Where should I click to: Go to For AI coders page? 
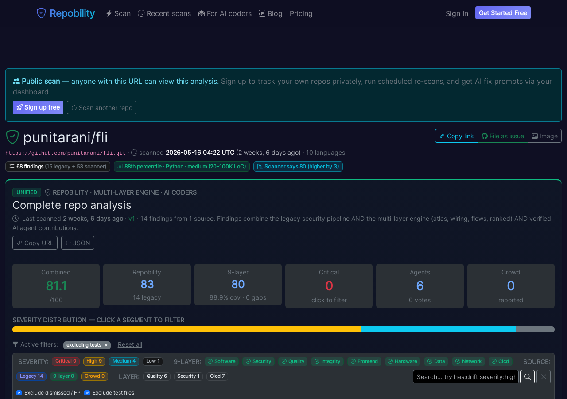(x=225, y=13)
